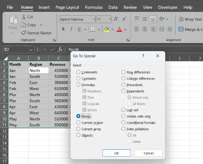Expand the Font Color dropdown arrow
This screenshot has width=203, height=164.
point(125,29)
